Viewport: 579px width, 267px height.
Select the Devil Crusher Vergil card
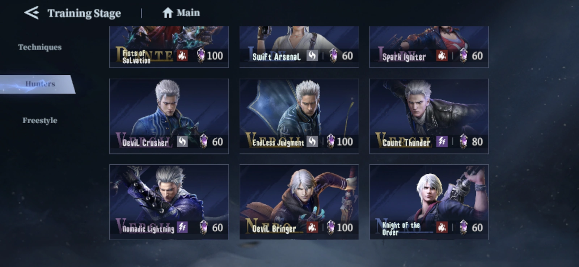(169, 116)
